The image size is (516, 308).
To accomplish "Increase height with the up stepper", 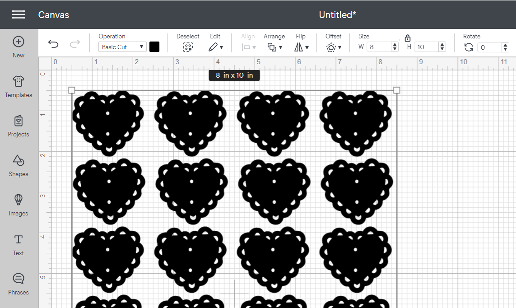I will click(x=442, y=44).
